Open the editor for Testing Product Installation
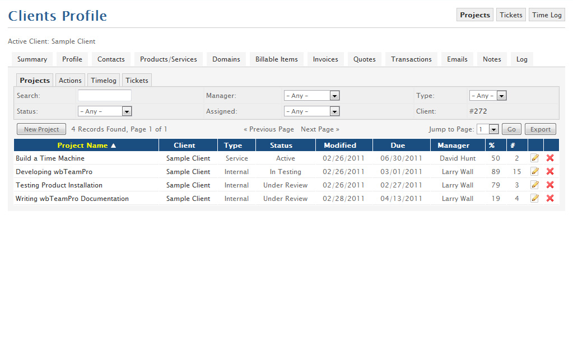 click(534, 185)
